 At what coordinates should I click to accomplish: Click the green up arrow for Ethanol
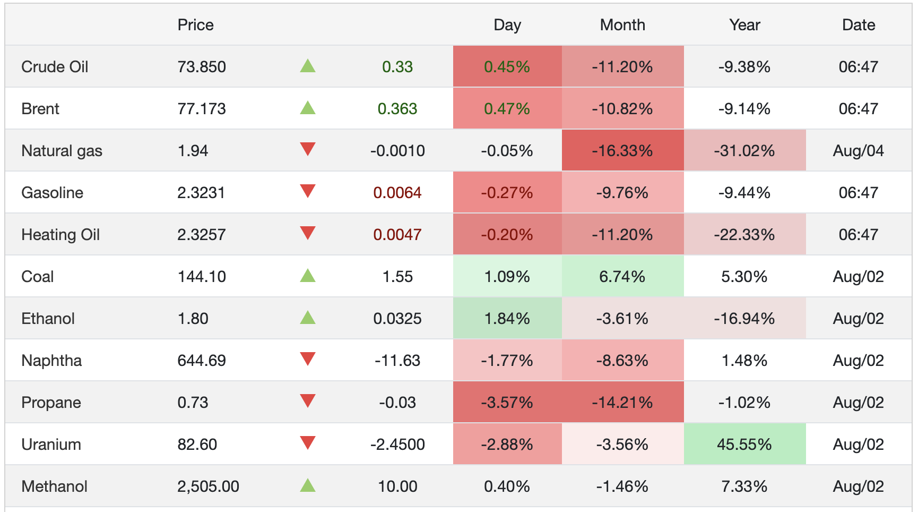pyautogui.click(x=308, y=318)
